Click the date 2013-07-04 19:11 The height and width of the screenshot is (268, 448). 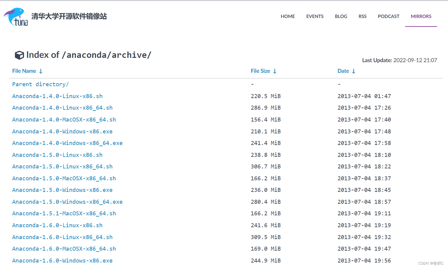tap(364, 213)
